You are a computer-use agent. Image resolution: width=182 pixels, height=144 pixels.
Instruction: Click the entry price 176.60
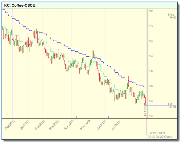coord(172,18)
